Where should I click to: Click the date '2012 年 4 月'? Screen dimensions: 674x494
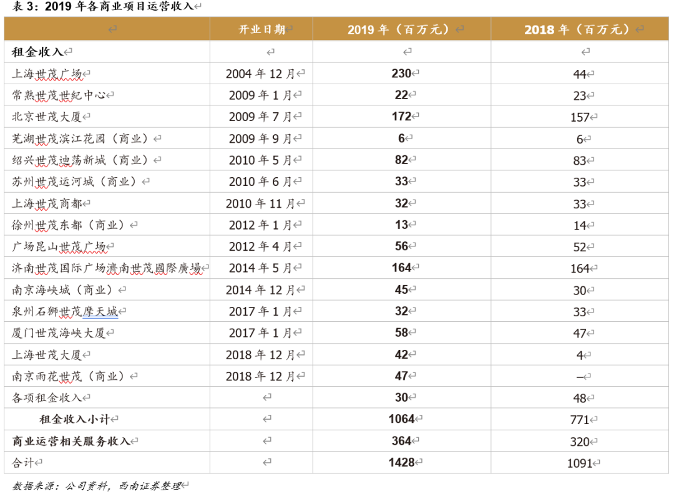click(260, 246)
